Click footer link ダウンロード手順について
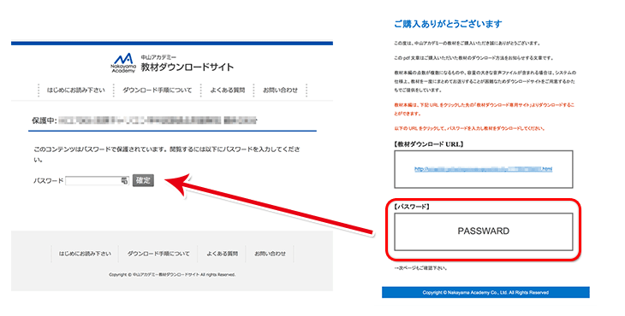Image resolution: width=625 pixels, height=316 pixels. 158,254
